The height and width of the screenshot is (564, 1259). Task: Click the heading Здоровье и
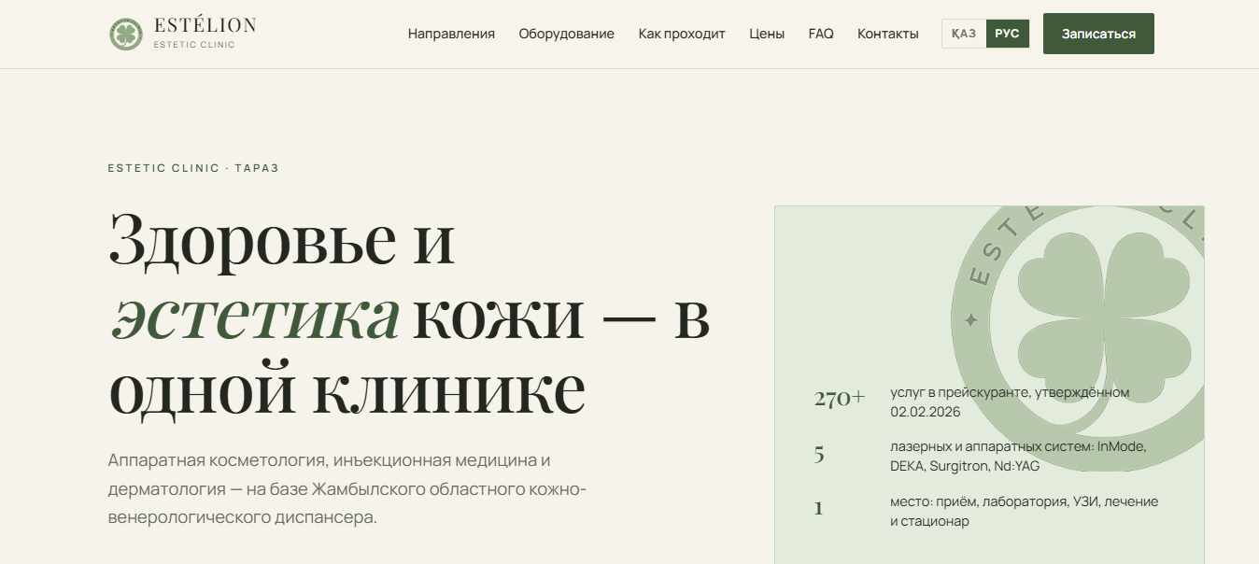pos(282,240)
